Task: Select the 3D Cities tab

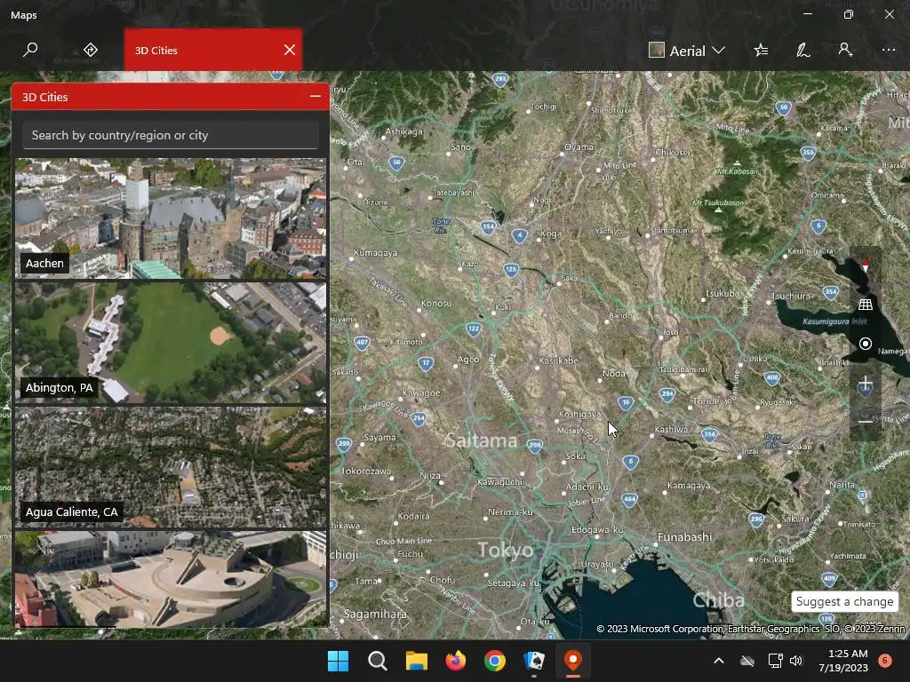Action: pos(213,50)
